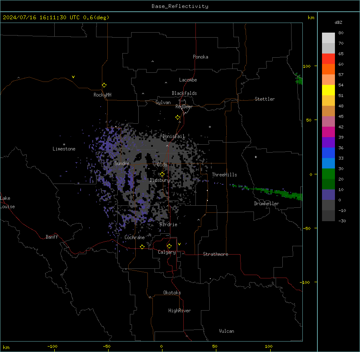Click the Airdrie city label

(x=169, y=224)
